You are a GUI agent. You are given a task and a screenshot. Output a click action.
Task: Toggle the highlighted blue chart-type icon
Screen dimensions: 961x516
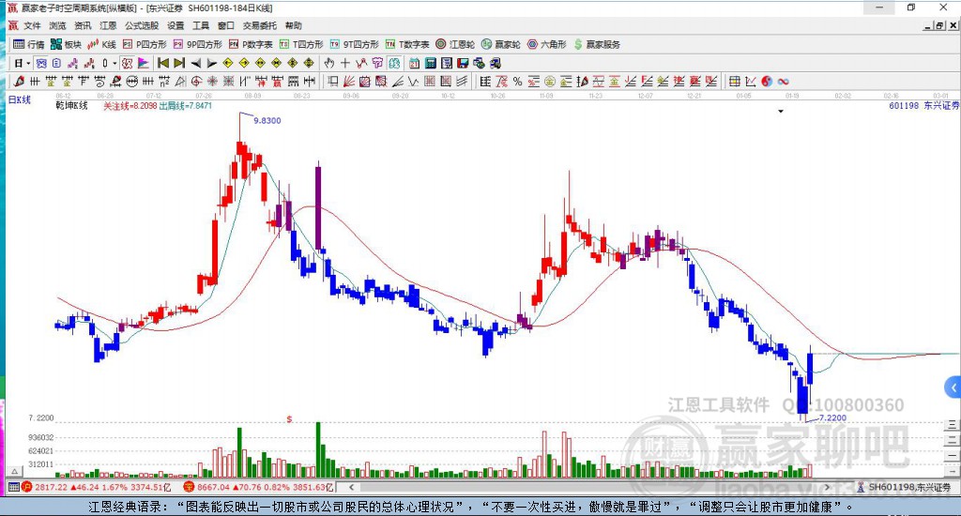[x=41, y=63]
